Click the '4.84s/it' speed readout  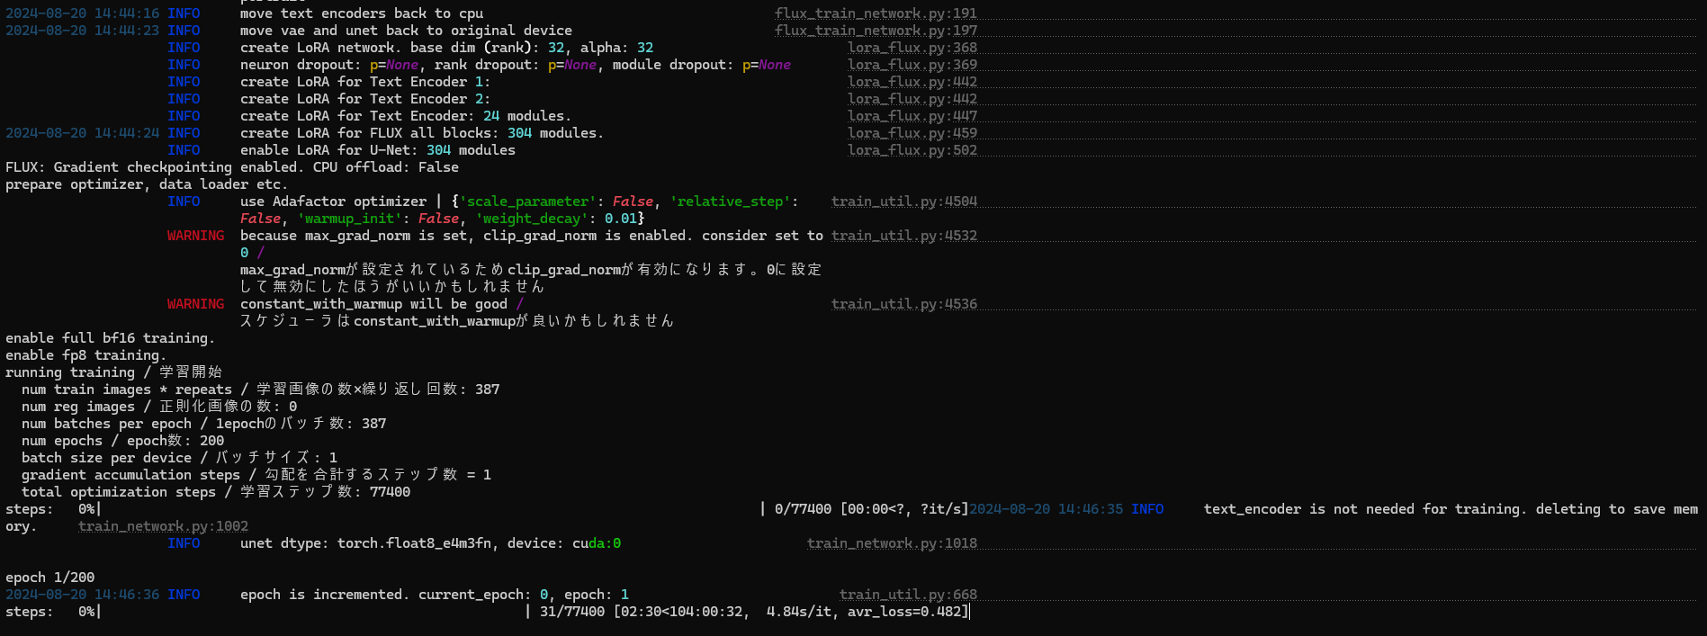pos(799,612)
